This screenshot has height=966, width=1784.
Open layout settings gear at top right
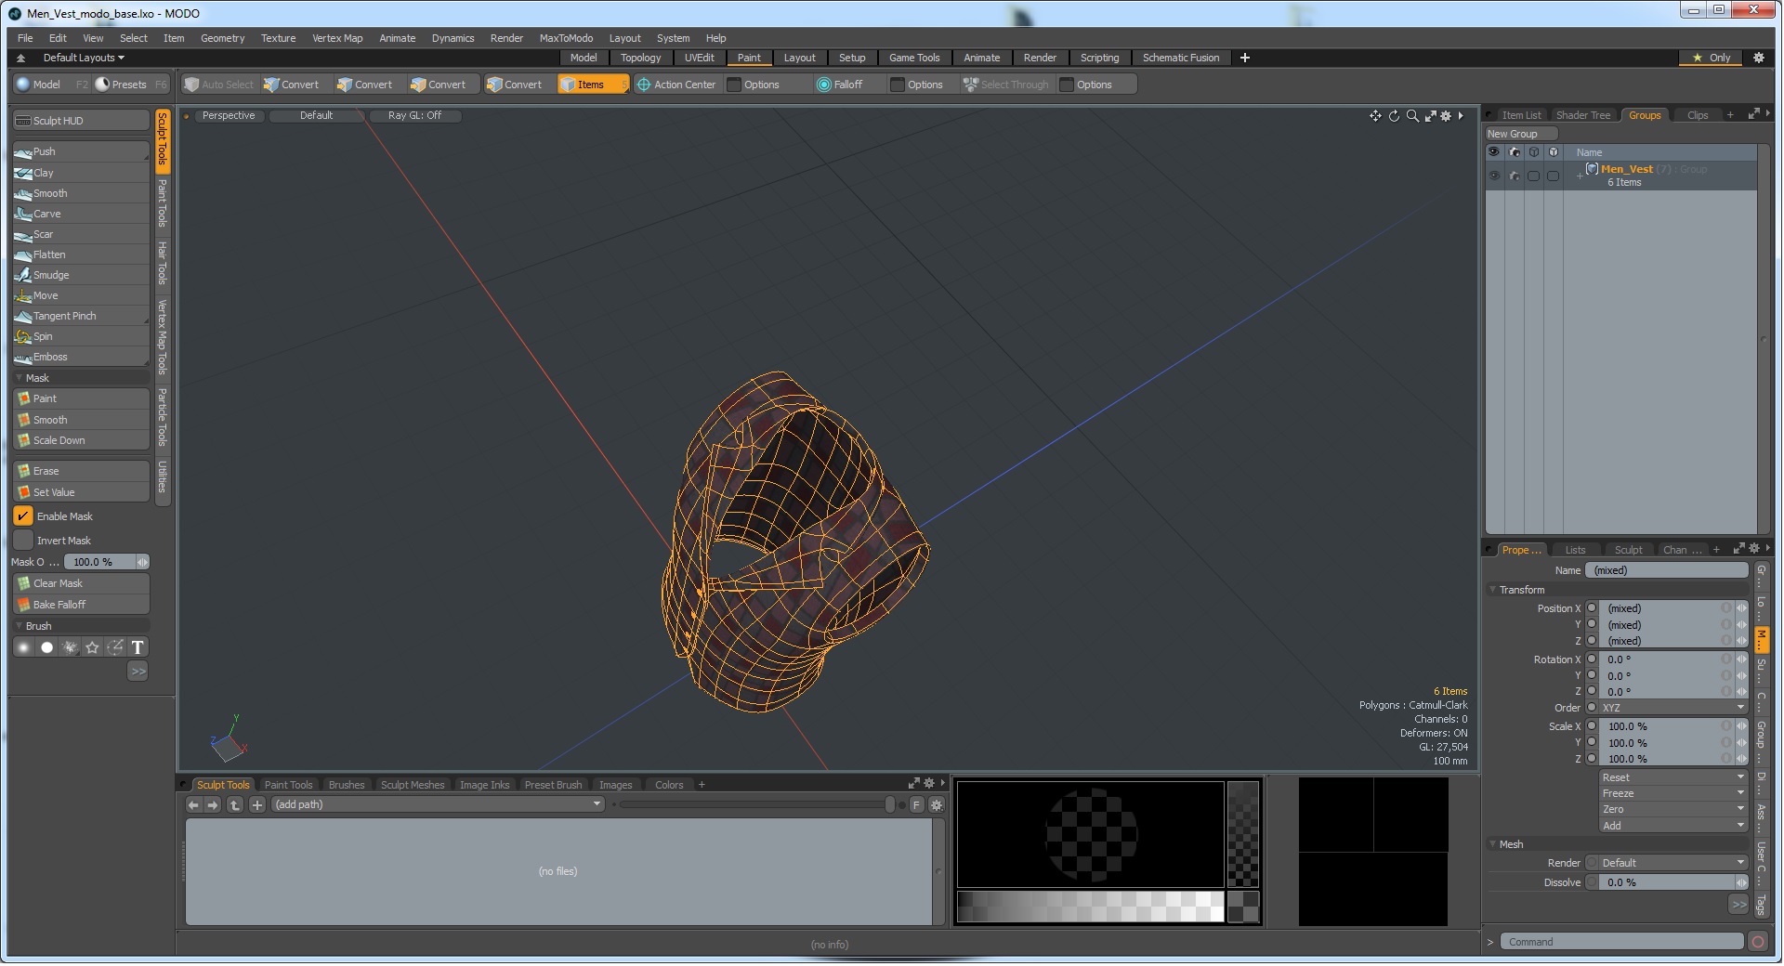point(1758,58)
